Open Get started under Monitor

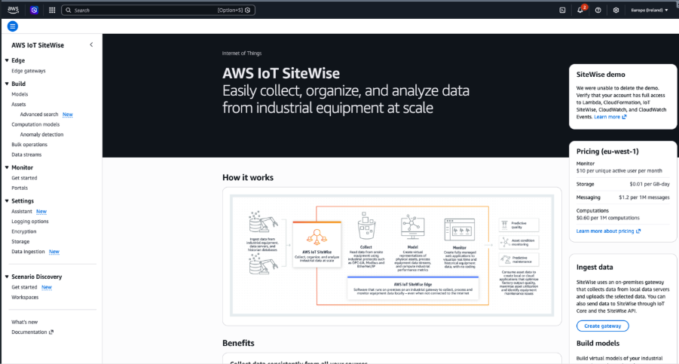click(x=24, y=178)
